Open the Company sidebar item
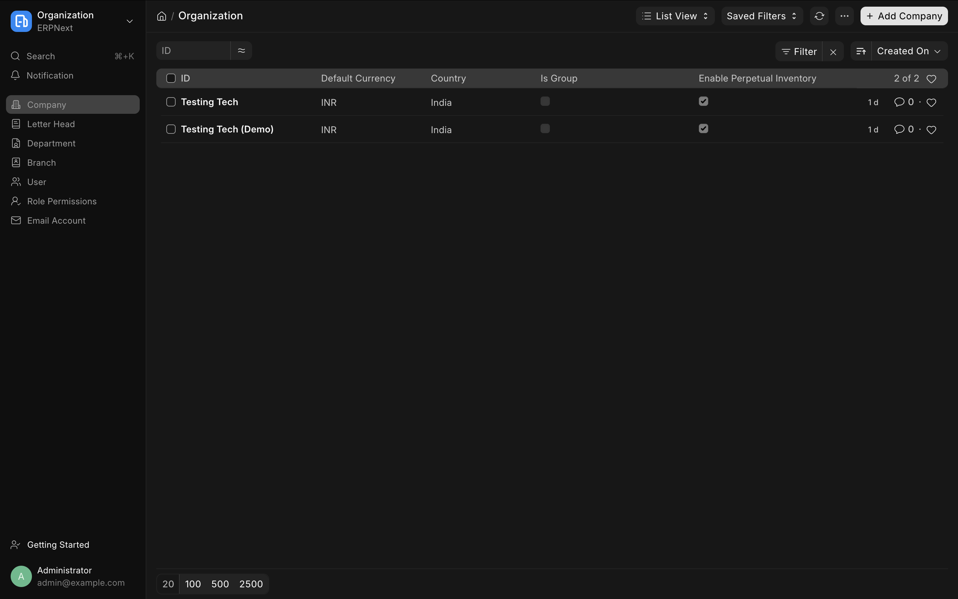 pos(73,104)
